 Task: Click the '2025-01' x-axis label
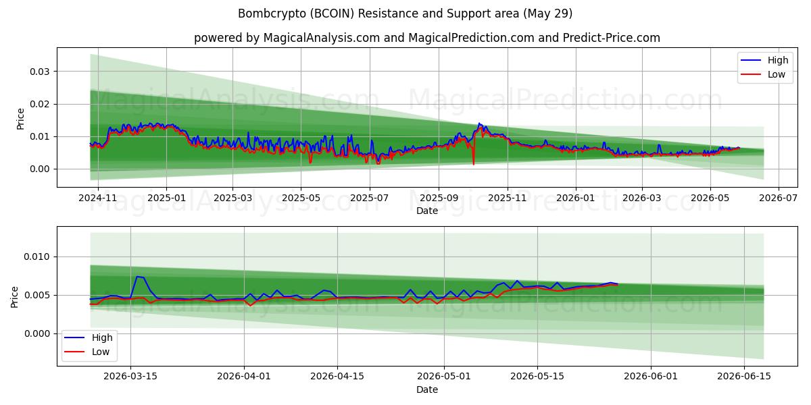coord(166,198)
